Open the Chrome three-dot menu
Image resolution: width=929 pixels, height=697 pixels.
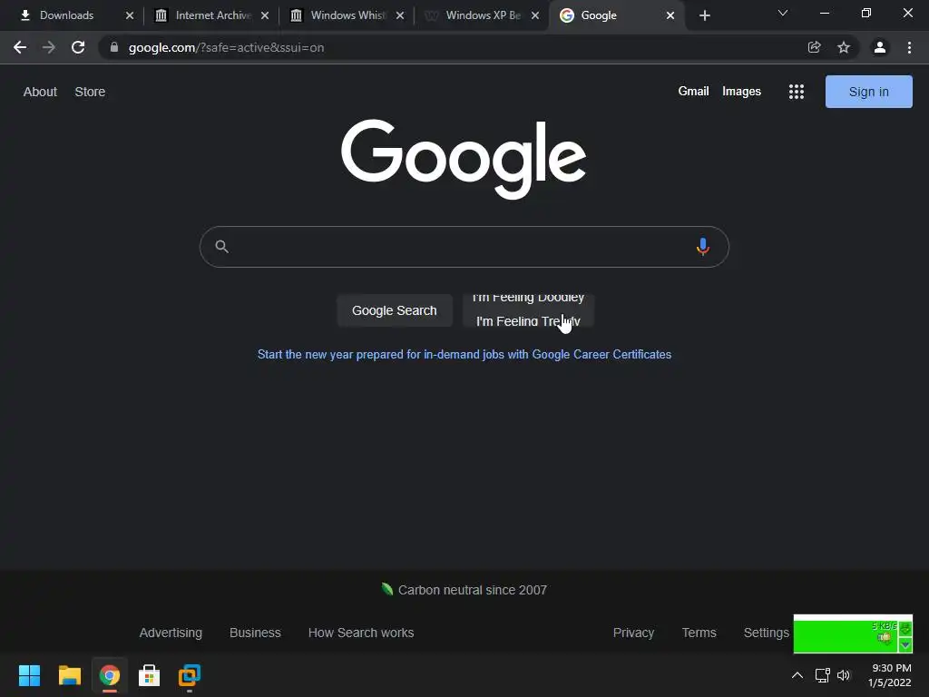[909, 47]
